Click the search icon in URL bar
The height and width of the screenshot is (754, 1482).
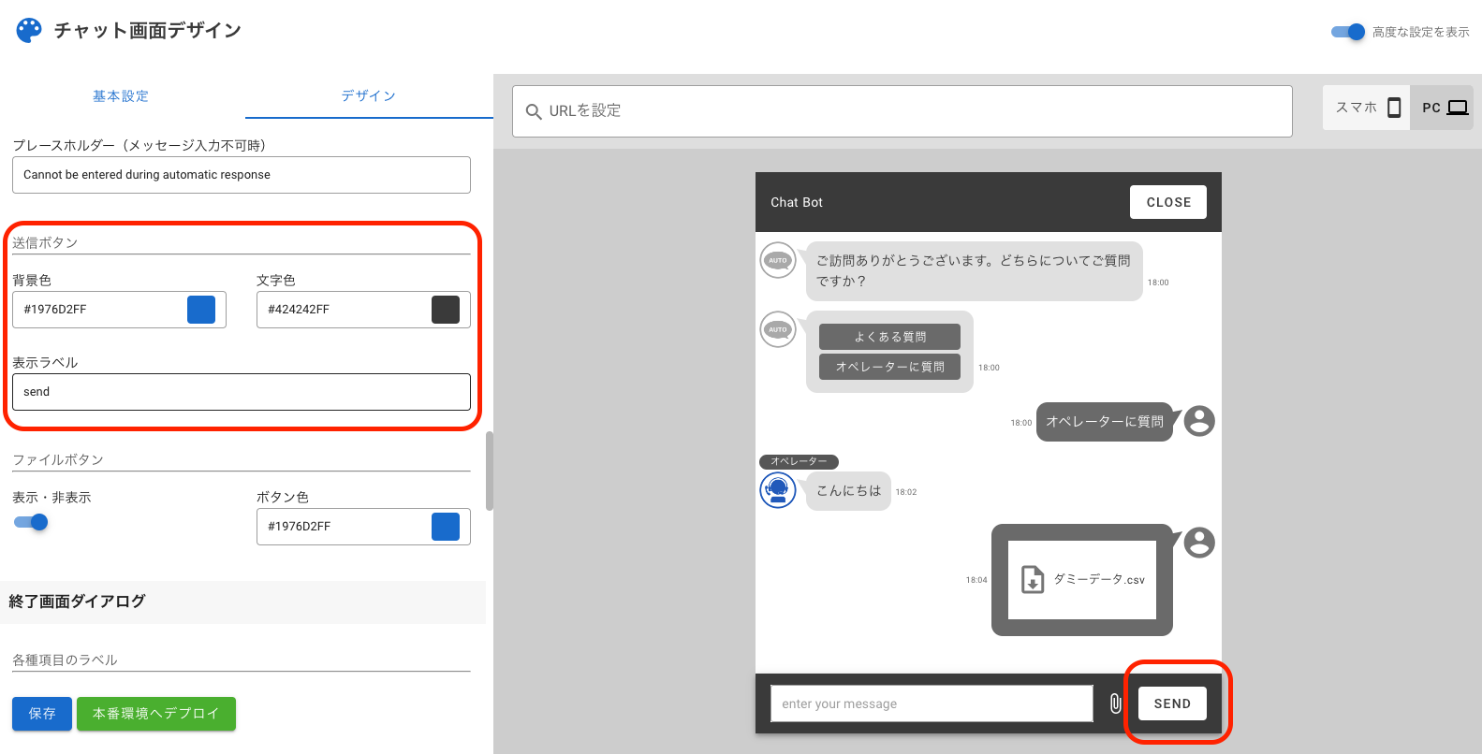(534, 111)
